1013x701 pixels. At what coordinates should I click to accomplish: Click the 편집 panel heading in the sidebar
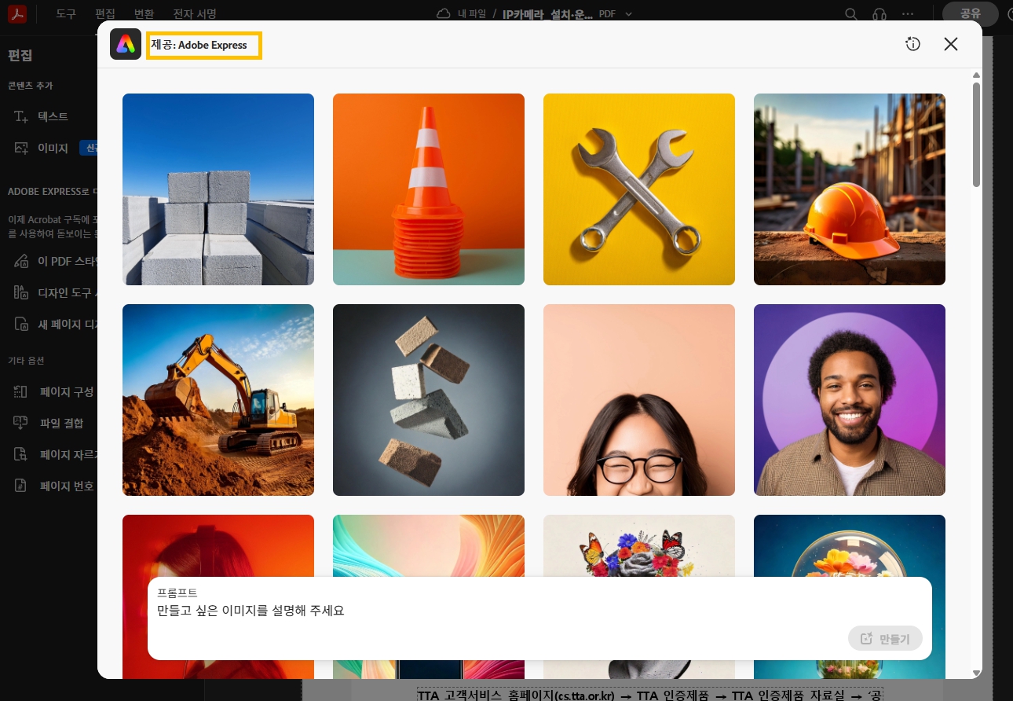pyautogui.click(x=20, y=56)
